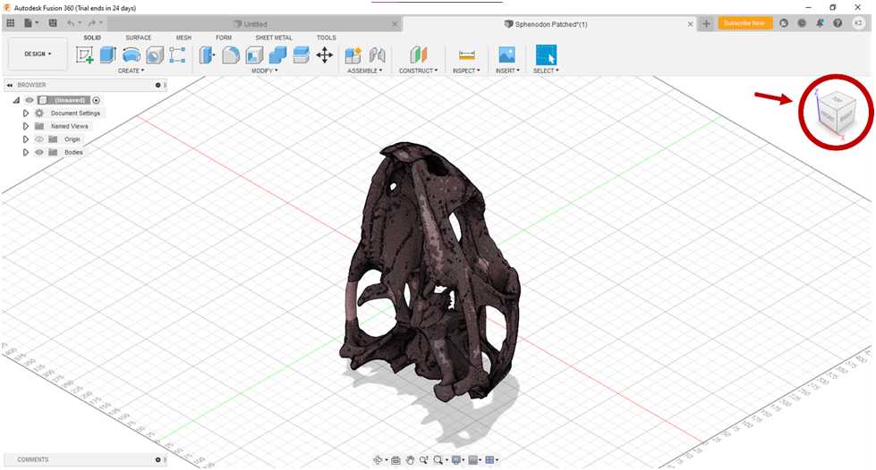Screen dimensions: 876x470
Task: Select the Offset Plane construct tool
Action: (x=418, y=55)
